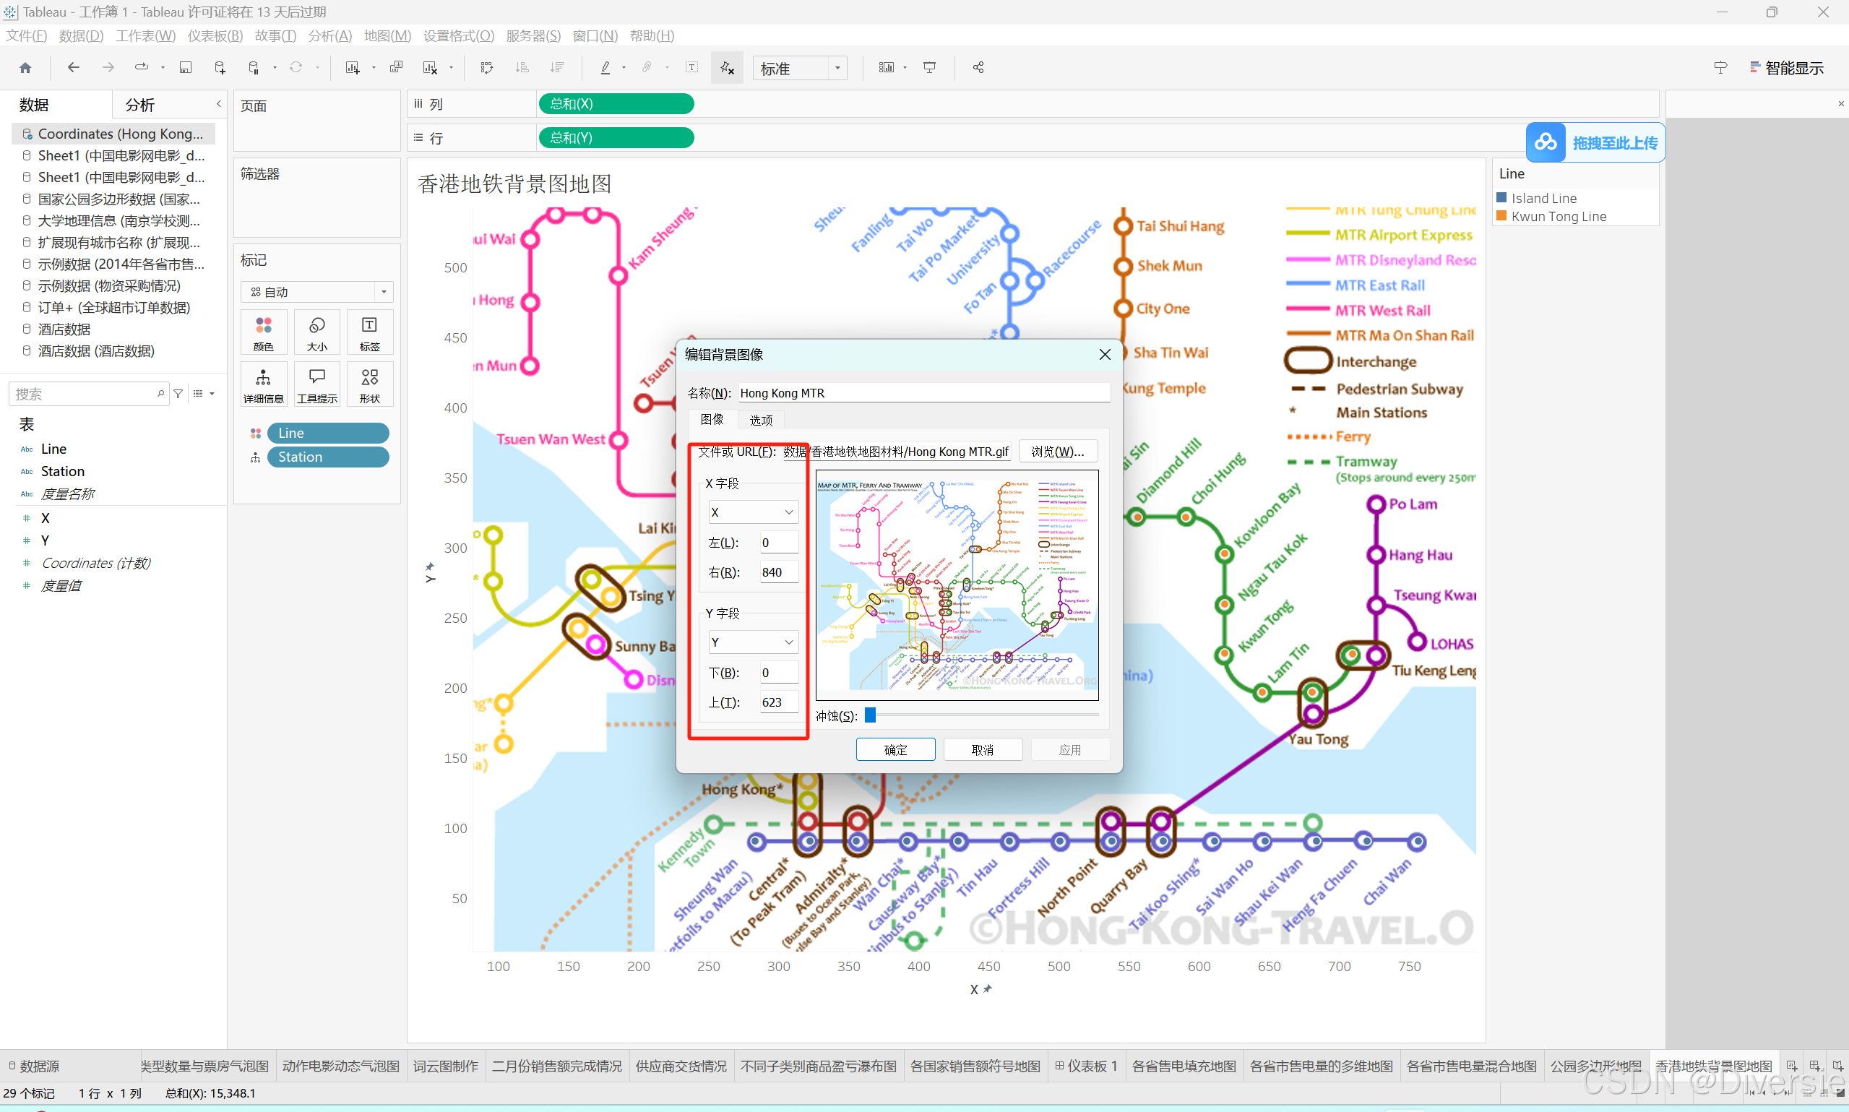This screenshot has height=1112, width=1849.
Task: Click the 拖拽至此上传 cloud upload icon
Action: tap(1546, 142)
